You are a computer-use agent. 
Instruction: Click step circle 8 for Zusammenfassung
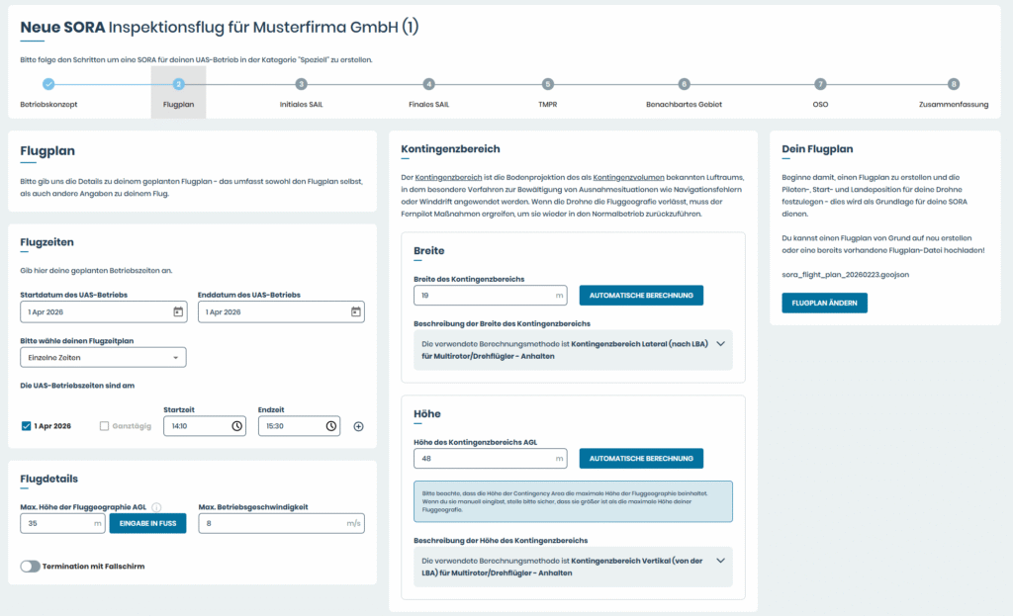[954, 84]
